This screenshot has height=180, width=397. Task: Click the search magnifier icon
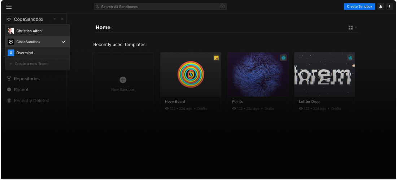pyautogui.click(x=97, y=6)
